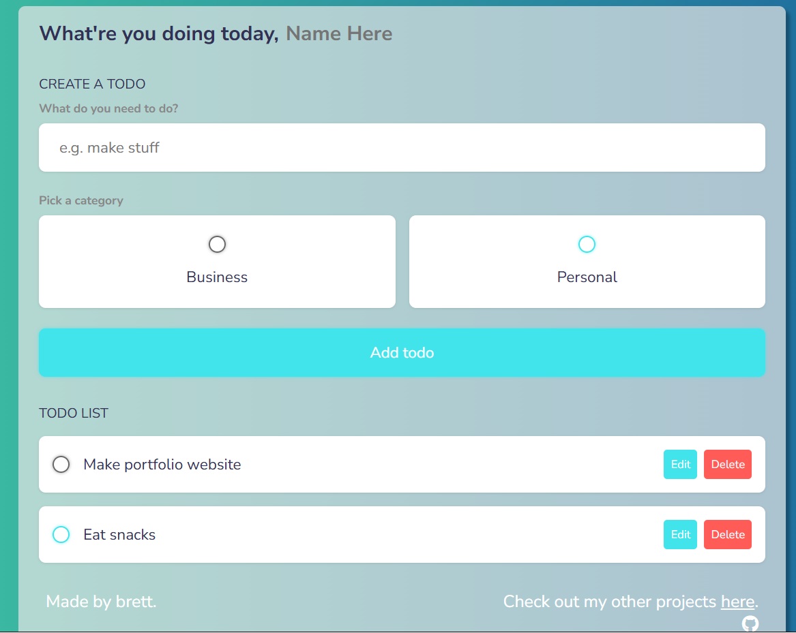Click the 'e.g. make stuff' input field
The image size is (796, 633).
pos(402,147)
